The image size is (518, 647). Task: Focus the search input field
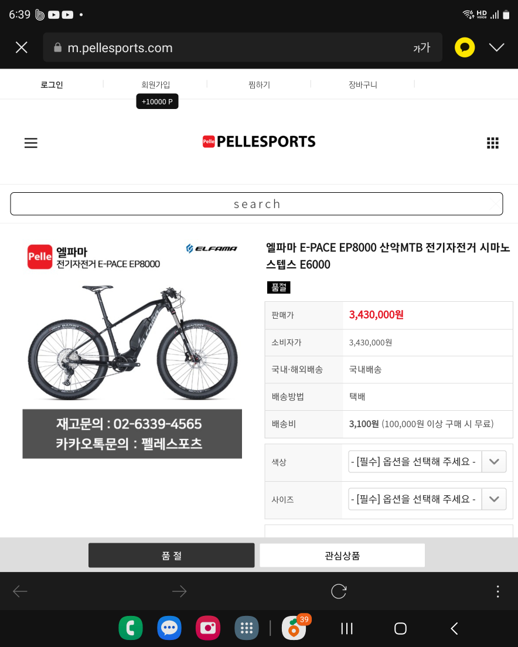257,204
